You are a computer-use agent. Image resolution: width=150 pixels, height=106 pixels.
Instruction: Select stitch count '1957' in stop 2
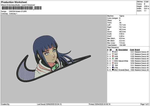click(x=116, y=54)
